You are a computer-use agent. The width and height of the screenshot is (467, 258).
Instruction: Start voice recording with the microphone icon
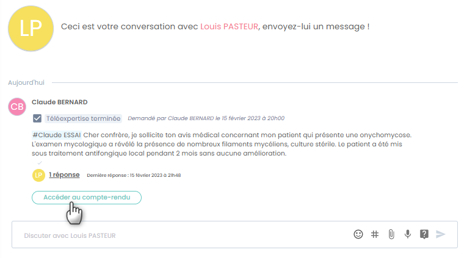408,234
